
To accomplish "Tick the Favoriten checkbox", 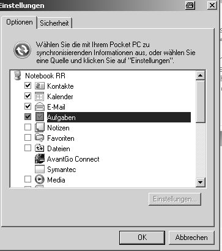I will tap(28, 138).
